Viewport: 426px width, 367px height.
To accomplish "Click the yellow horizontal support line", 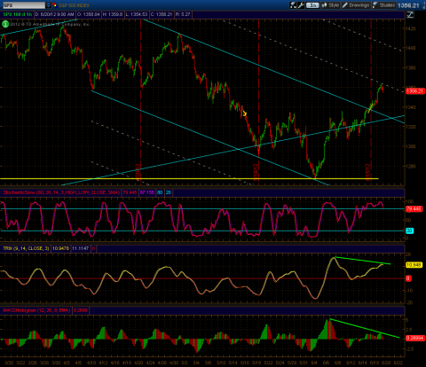I will point(189,178).
